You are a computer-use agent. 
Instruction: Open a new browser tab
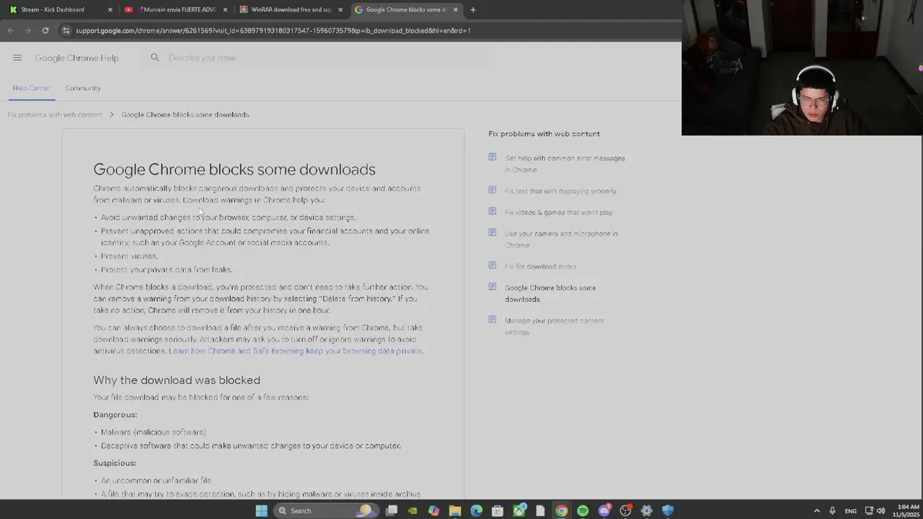473,9
